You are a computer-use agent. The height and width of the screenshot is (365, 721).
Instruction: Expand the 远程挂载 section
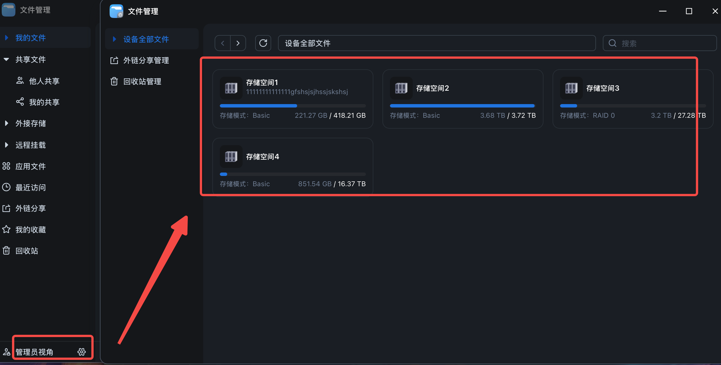point(6,145)
